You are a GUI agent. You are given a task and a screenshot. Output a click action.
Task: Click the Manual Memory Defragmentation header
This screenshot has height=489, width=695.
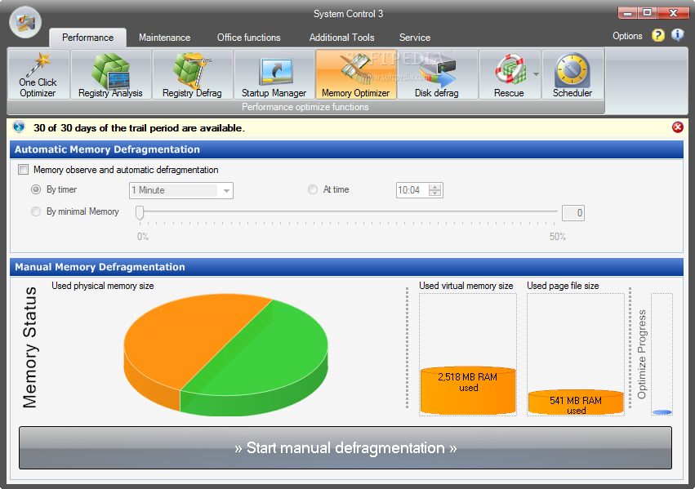point(346,267)
